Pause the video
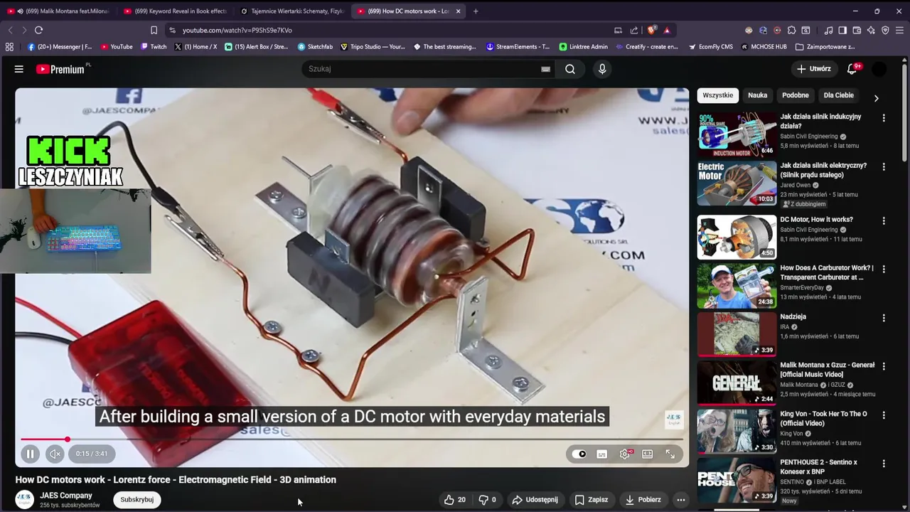This screenshot has width=910, height=512. click(x=30, y=454)
